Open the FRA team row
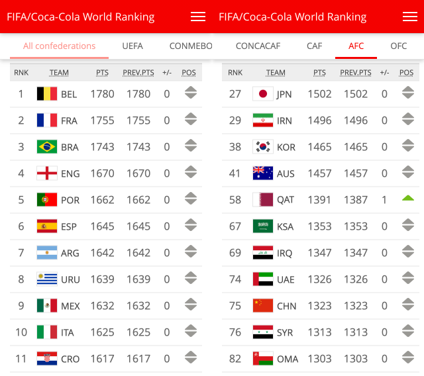The width and height of the screenshot is (424, 376). 69,120
